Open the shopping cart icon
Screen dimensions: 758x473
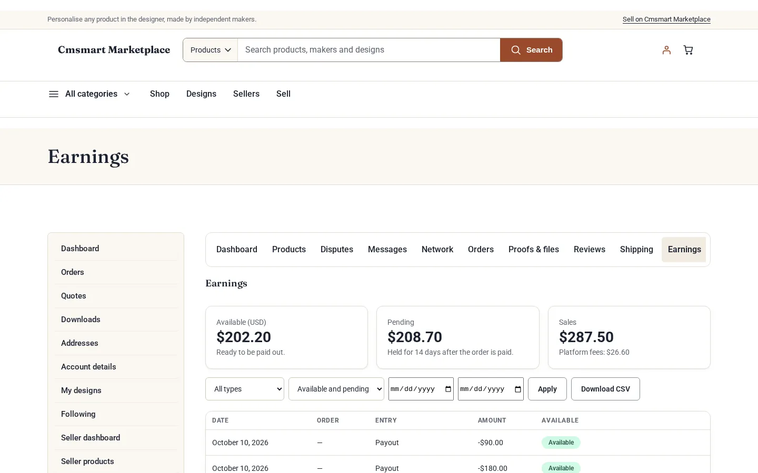tap(688, 50)
